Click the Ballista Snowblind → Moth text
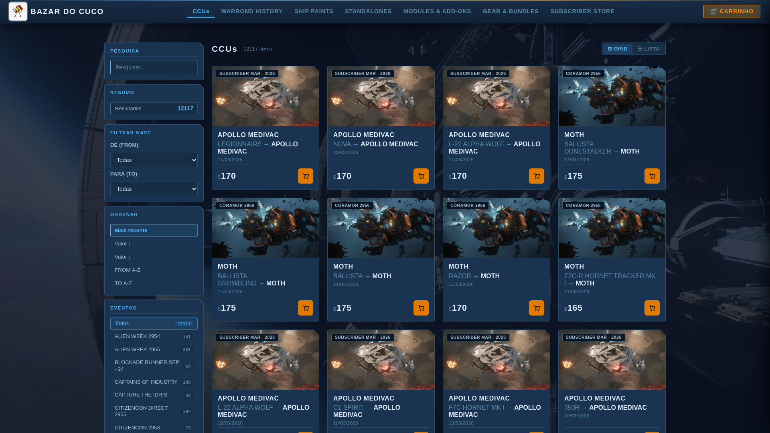The width and height of the screenshot is (770, 433). click(251, 280)
